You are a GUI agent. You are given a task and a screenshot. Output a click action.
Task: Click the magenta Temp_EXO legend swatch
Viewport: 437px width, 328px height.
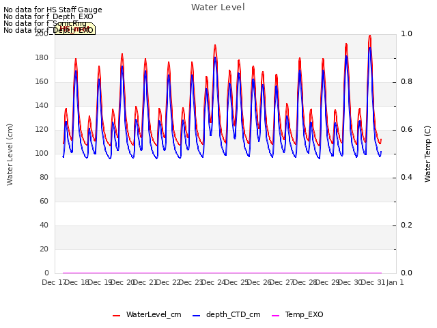[275, 316]
